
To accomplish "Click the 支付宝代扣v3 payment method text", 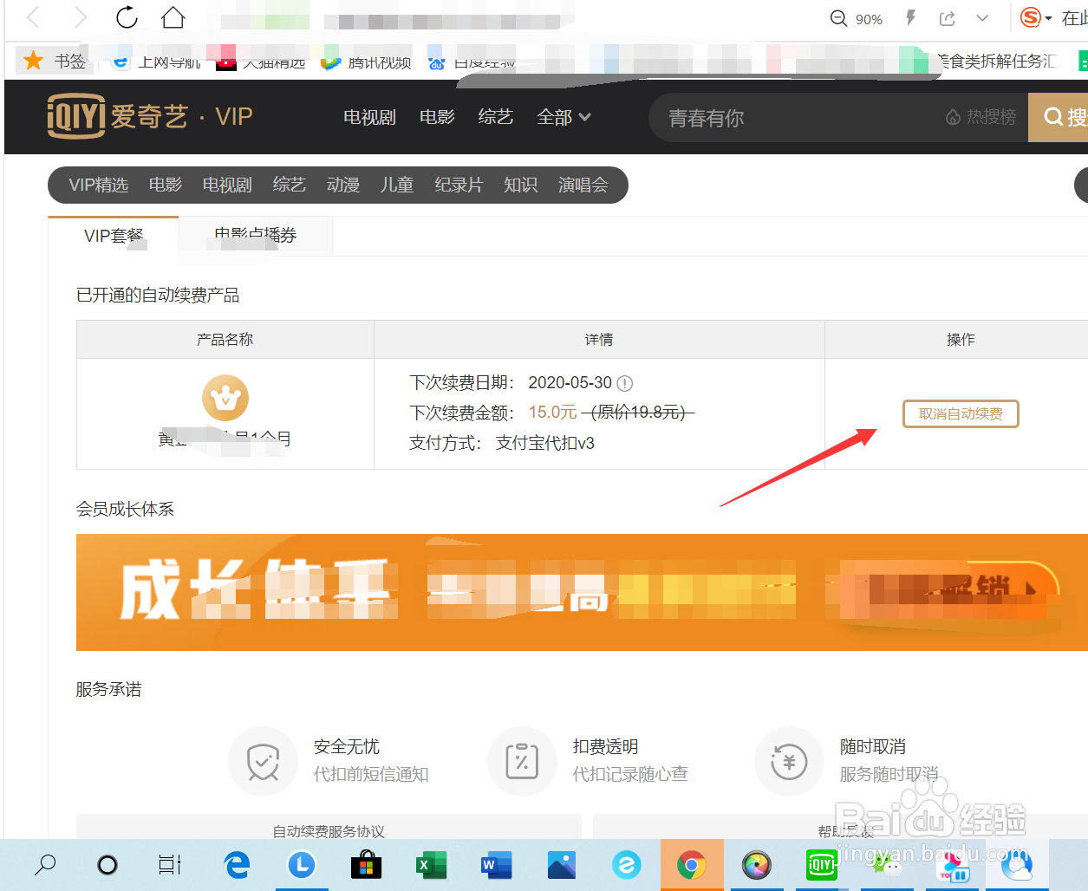I will [545, 443].
